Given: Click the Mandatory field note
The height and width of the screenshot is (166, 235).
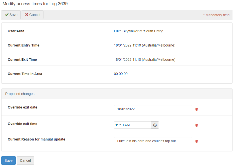Looking at the screenshot, I should (x=216, y=15).
